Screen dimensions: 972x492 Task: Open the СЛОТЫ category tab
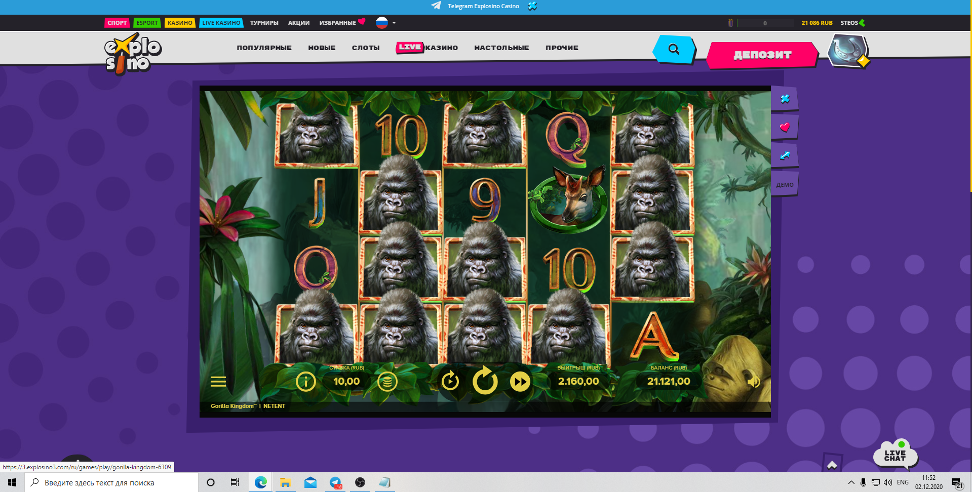pyautogui.click(x=366, y=48)
